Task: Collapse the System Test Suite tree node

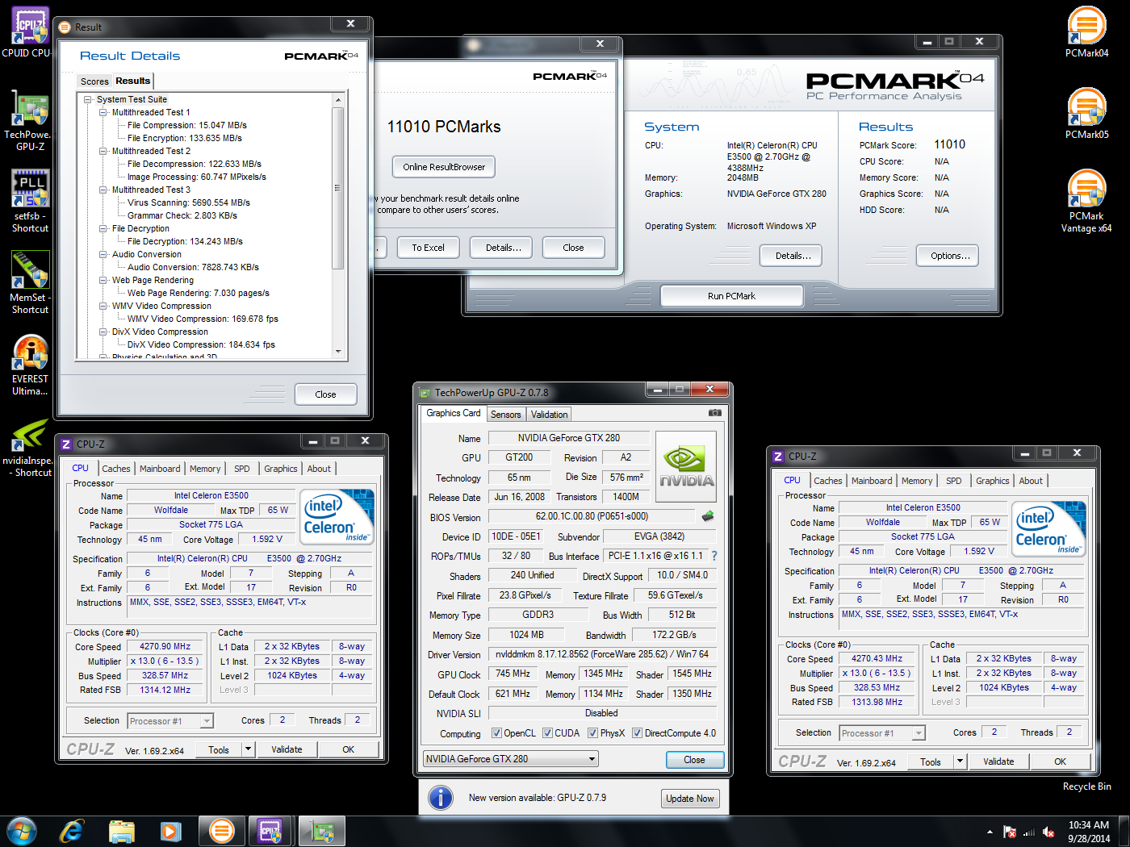Action: (88, 99)
